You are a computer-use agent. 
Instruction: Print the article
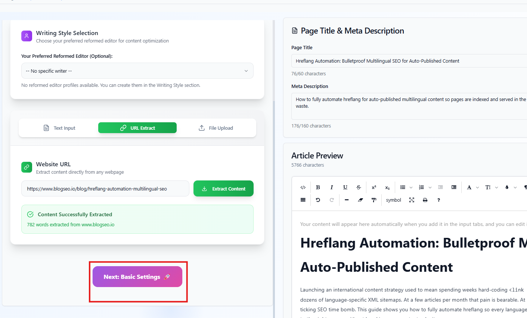[x=425, y=200]
